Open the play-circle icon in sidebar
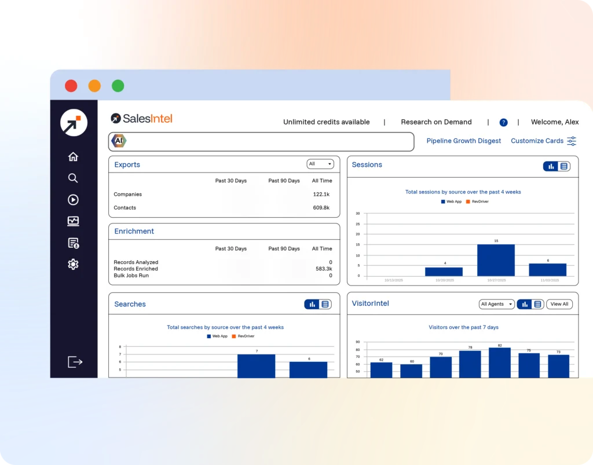593x465 pixels. tap(73, 200)
